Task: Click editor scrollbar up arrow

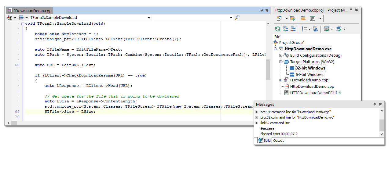Action: [x=268, y=24]
